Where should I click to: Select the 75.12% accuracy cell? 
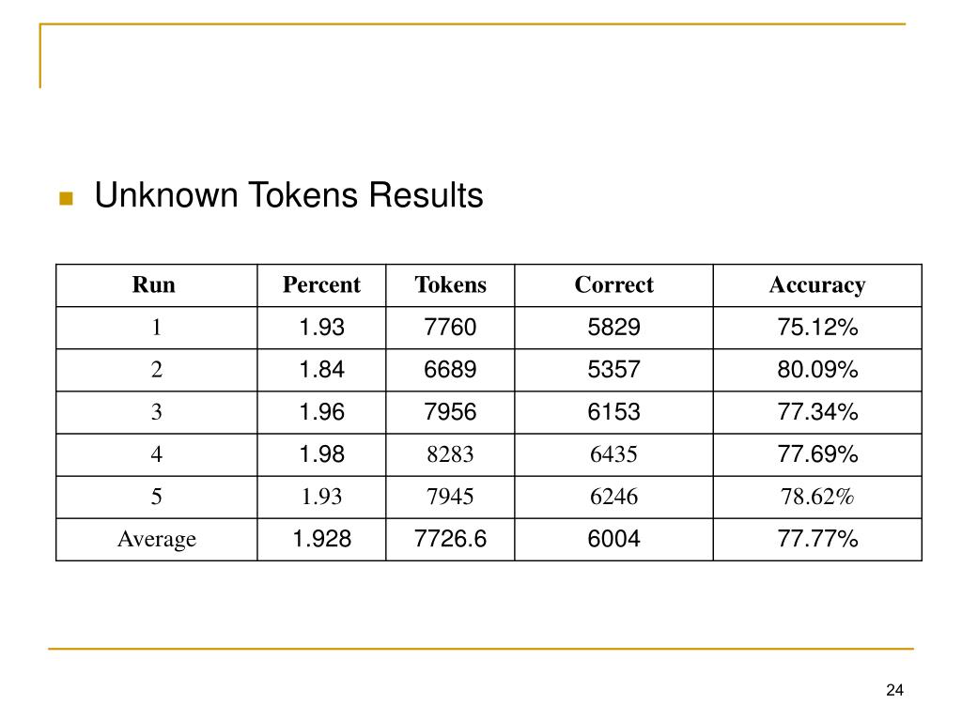click(x=817, y=328)
